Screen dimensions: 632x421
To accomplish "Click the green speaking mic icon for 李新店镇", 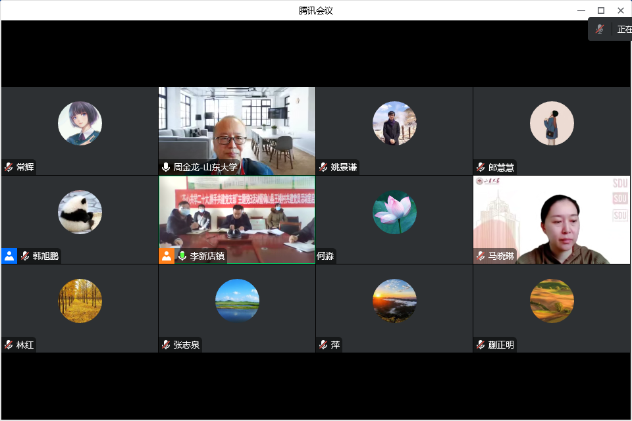I will pyautogui.click(x=182, y=256).
